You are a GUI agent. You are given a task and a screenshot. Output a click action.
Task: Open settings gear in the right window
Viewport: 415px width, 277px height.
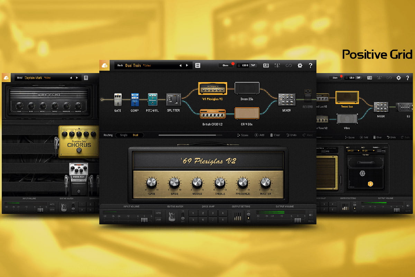(x=398, y=78)
